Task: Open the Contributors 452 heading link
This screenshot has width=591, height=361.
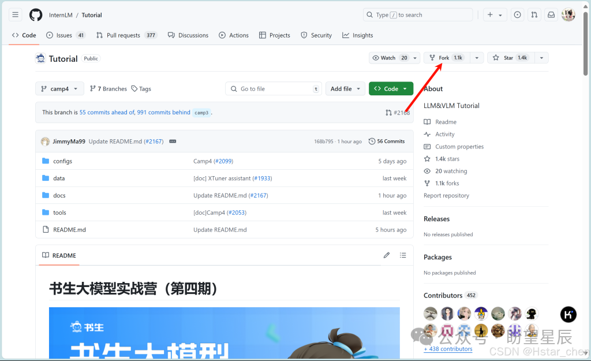Action: tap(450, 295)
